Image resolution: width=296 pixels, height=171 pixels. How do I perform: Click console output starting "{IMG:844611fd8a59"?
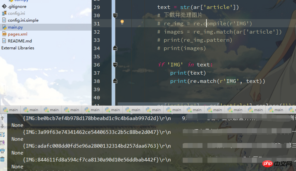tap(97, 160)
